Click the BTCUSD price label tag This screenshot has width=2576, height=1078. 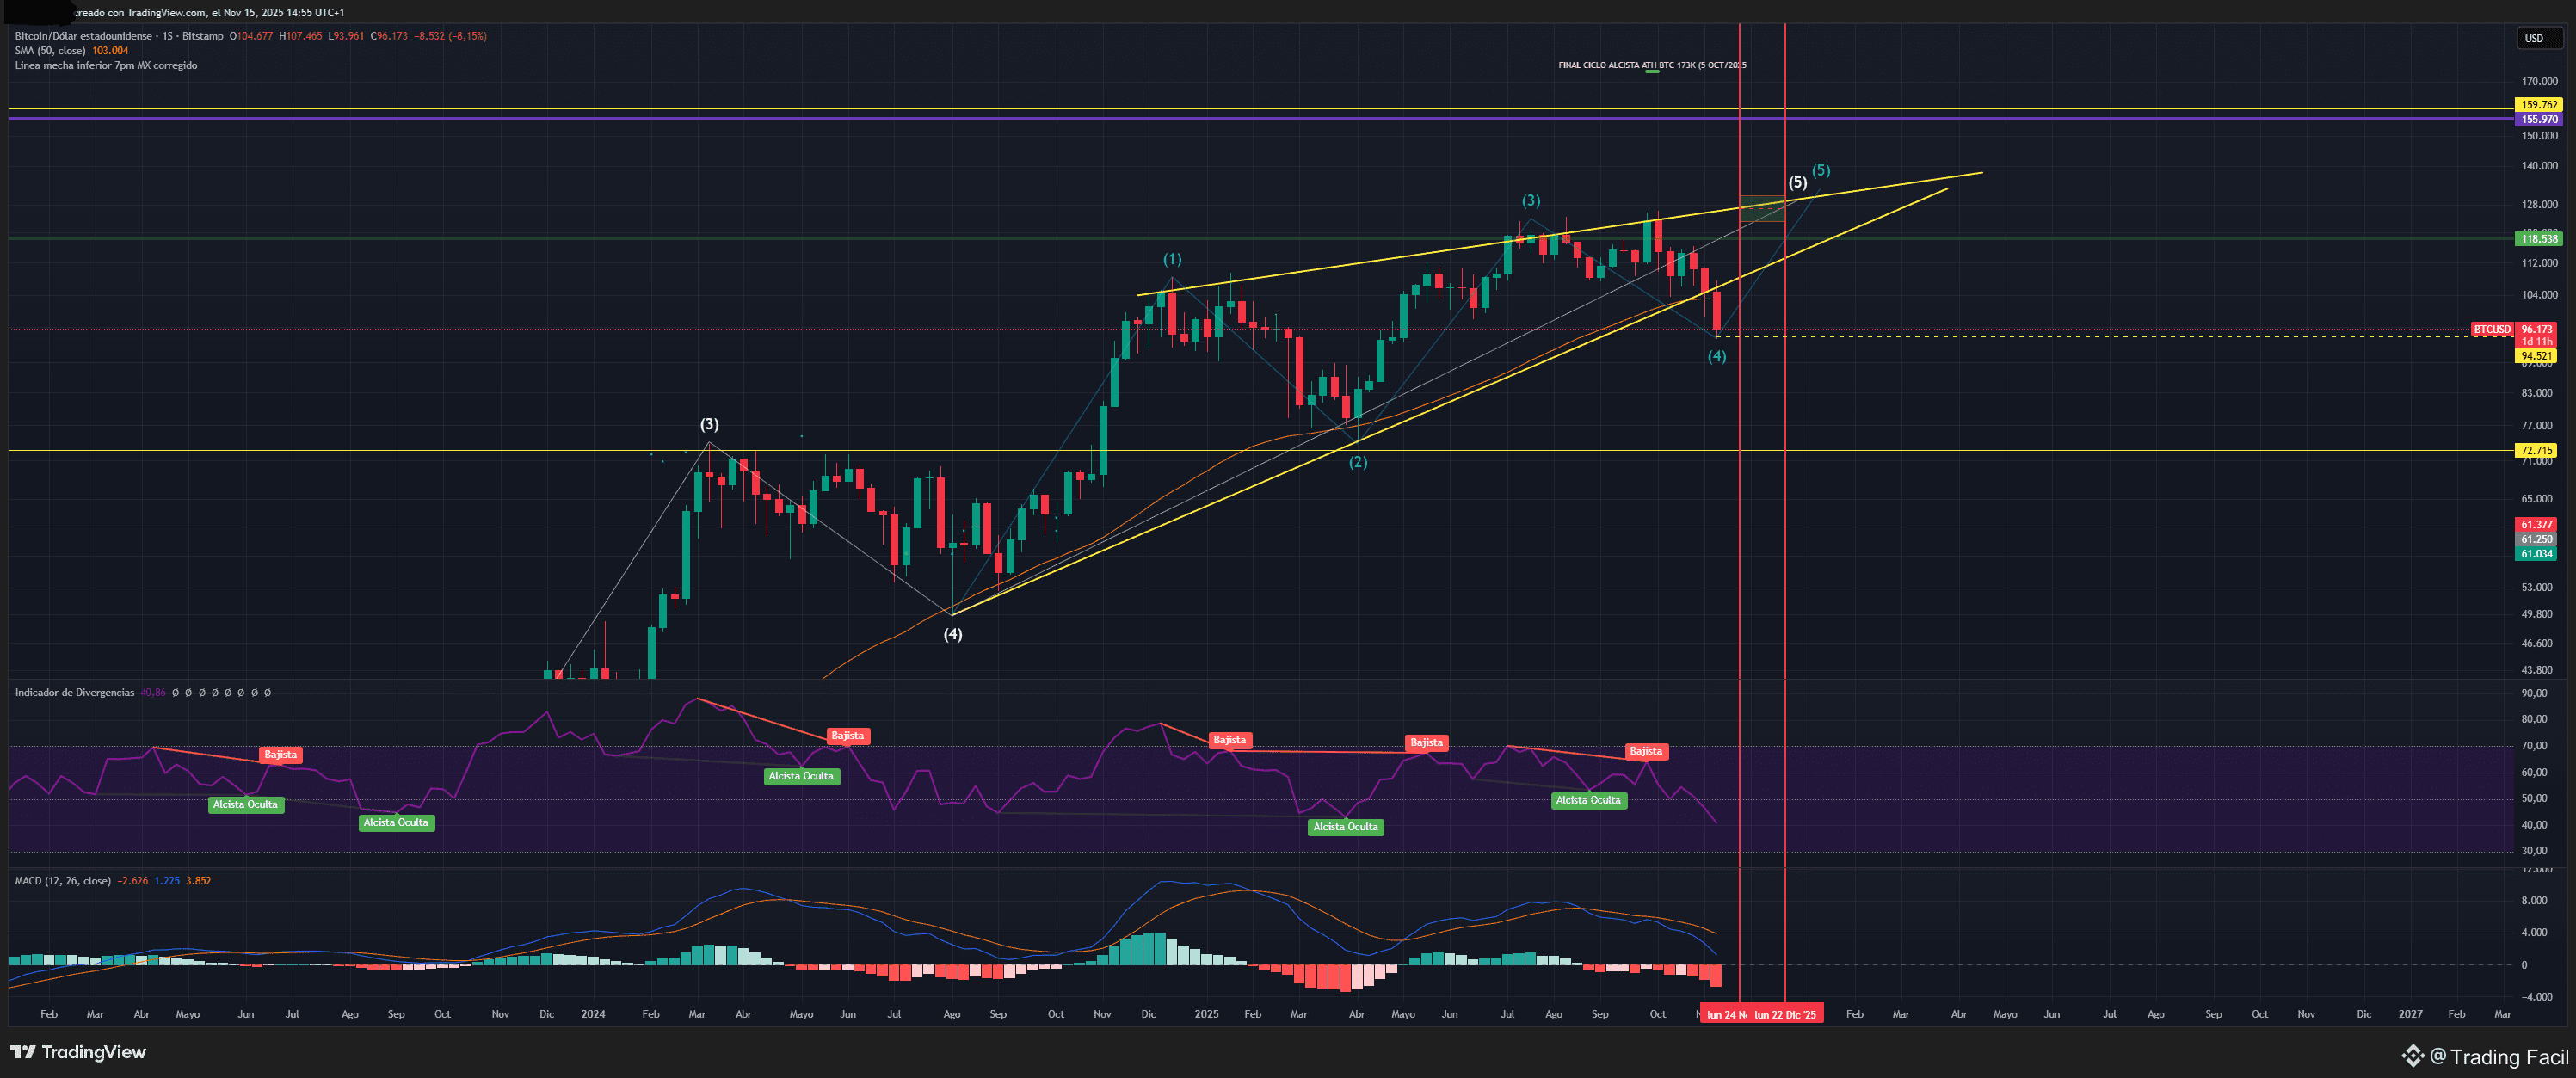[2491, 329]
